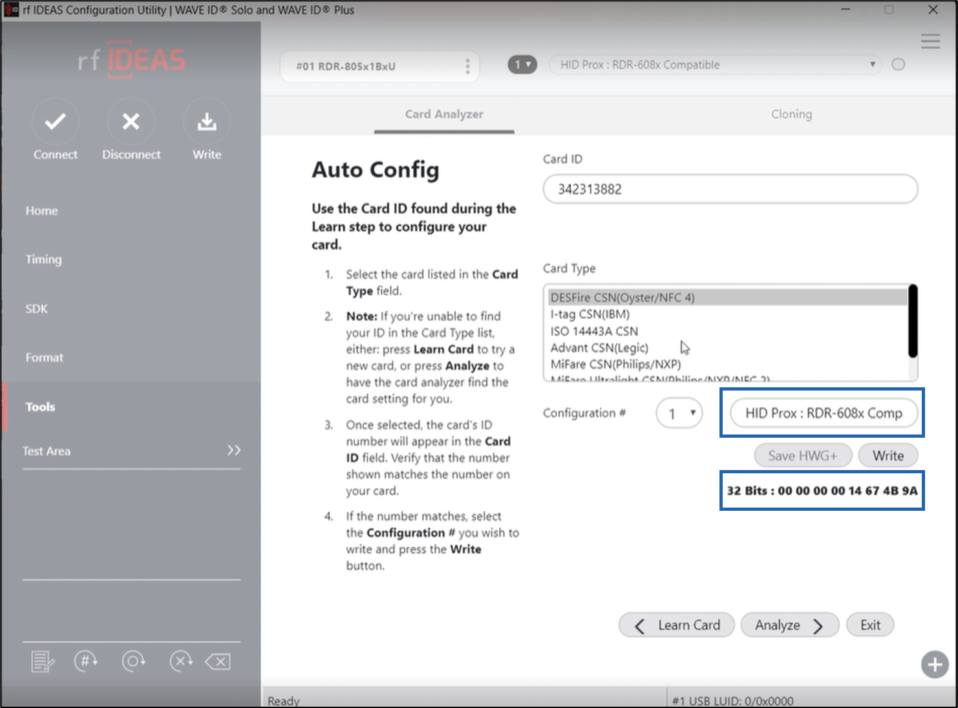Screen dimensions: 958x708
Task: Open the Timing menu item
Action: click(44, 259)
